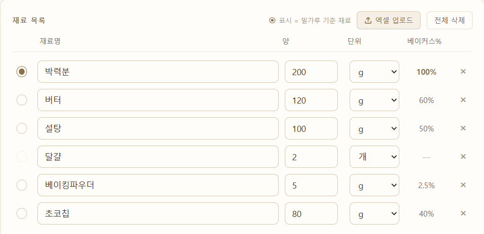Click the 박력분 ingredient name field
This screenshot has width=484, height=234.
158,71
